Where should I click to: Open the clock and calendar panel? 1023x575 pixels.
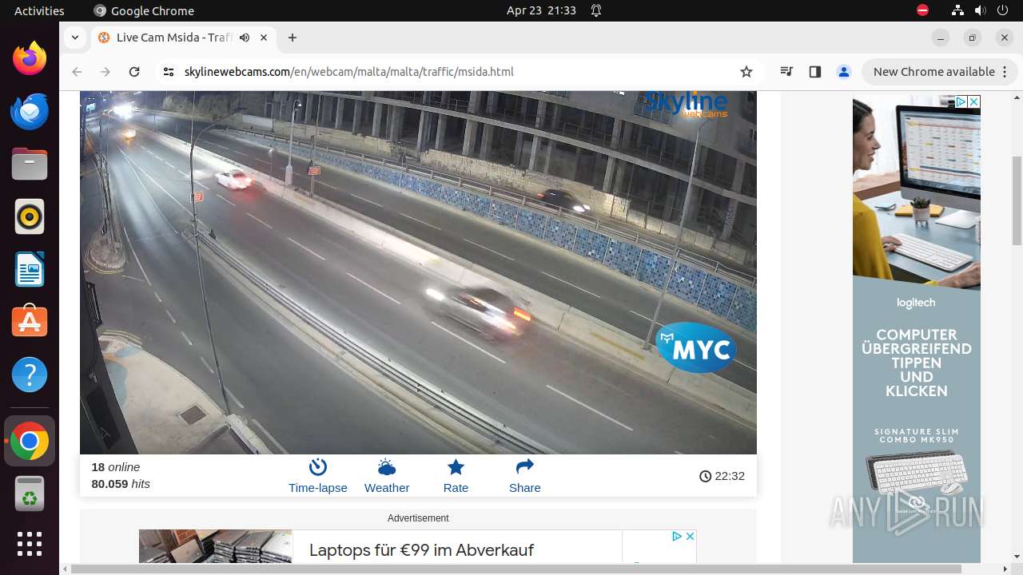coord(541,10)
